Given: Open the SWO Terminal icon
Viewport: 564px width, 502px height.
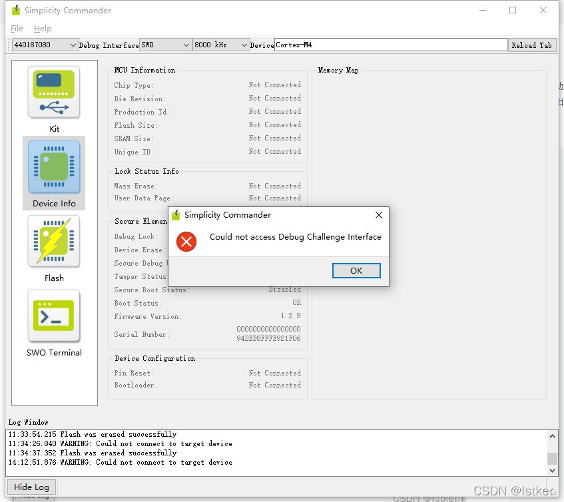Looking at the screenshot, I should point(54,316).
